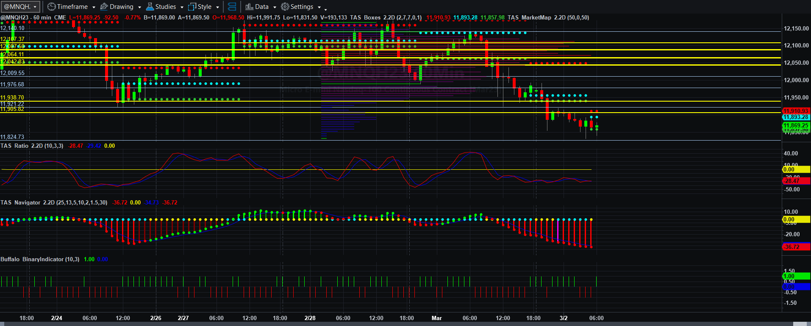Select the Drawing pencil icon
Viewport: 811px width, 326px height.
(x=104, y=7)
